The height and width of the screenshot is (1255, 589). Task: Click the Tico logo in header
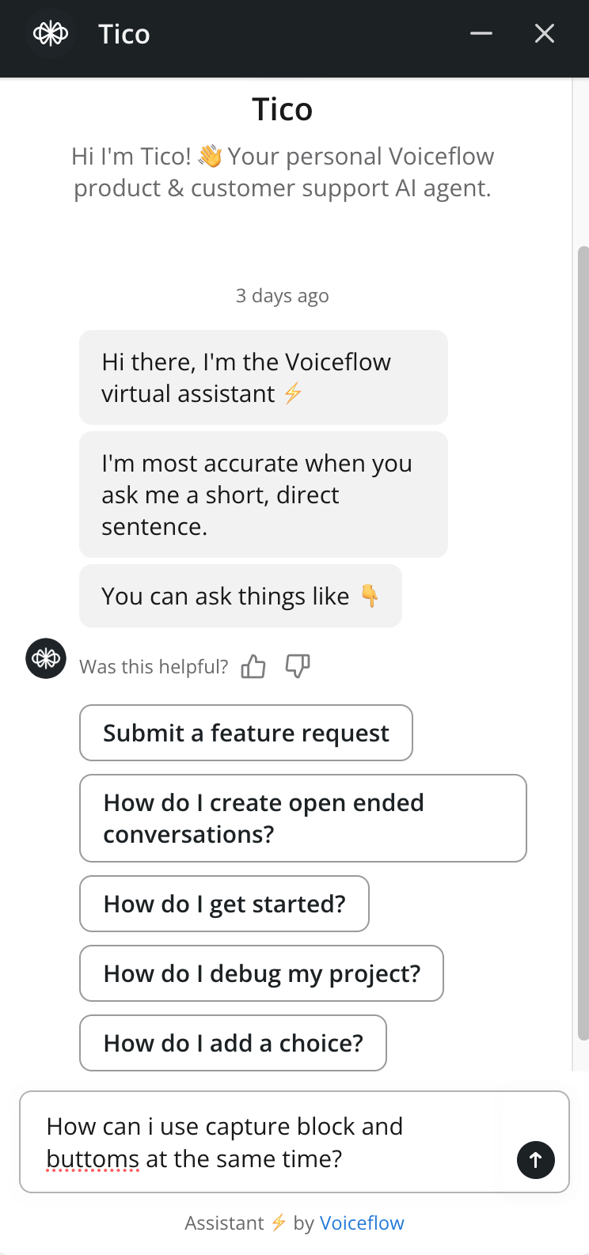coord(51,34)
